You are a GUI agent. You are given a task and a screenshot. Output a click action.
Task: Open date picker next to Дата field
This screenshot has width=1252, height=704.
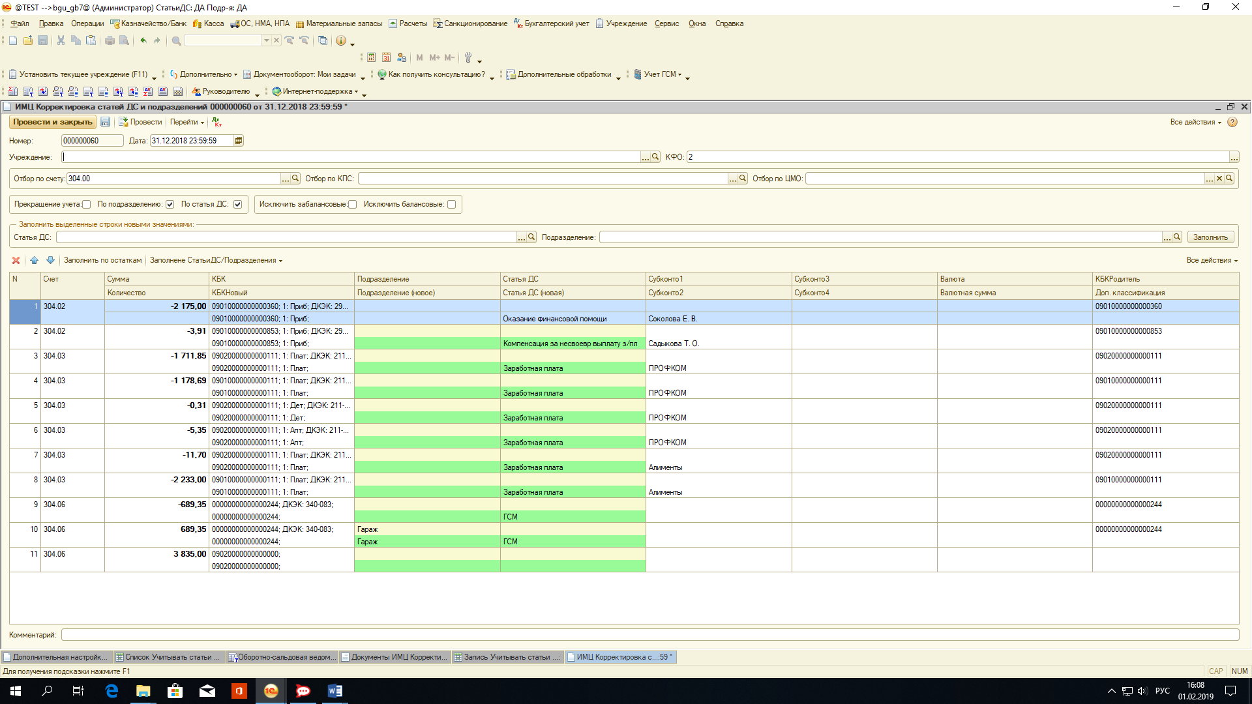point(239,141)
